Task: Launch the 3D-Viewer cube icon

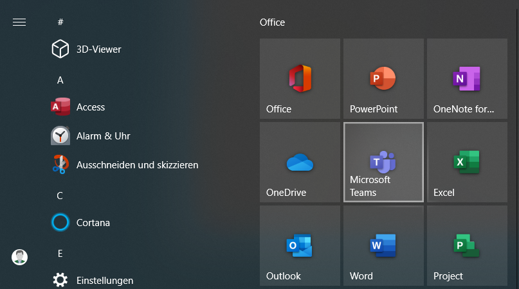Action: click(60, 49)
